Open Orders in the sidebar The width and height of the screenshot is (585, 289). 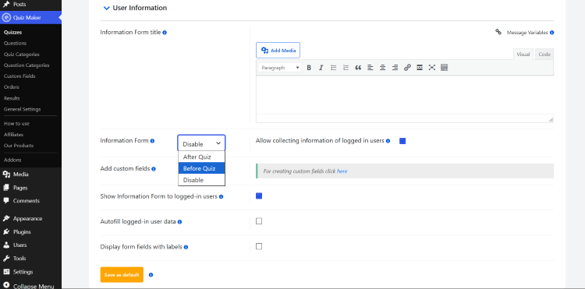[x=11, y=87]
